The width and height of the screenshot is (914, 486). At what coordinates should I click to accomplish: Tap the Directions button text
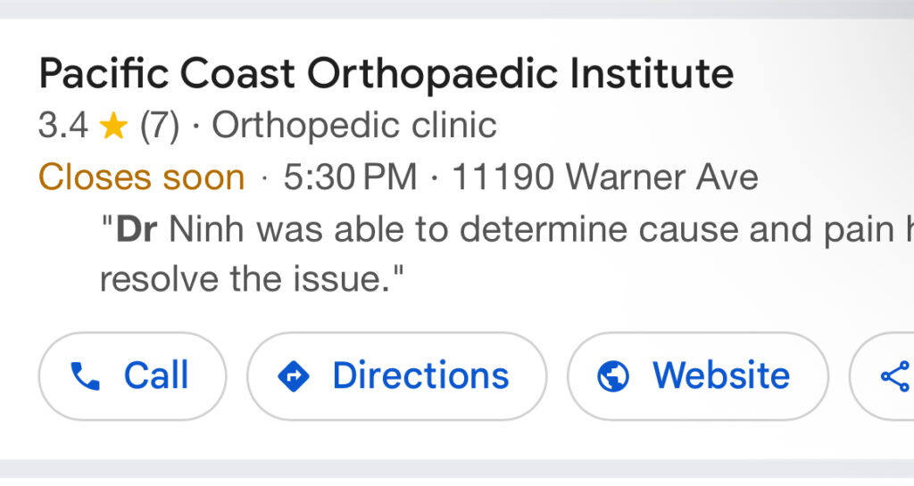tap(420, 376)
